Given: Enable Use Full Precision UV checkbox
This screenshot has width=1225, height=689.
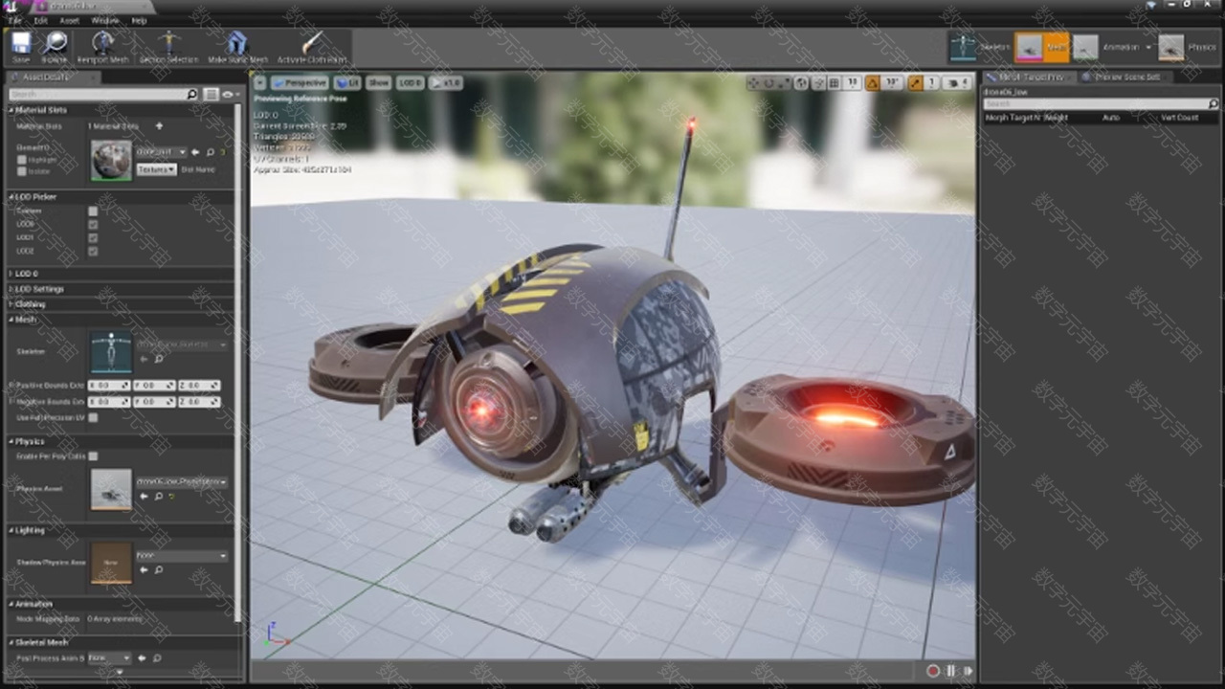Looking at the screenshot, I should coord(93,418).
